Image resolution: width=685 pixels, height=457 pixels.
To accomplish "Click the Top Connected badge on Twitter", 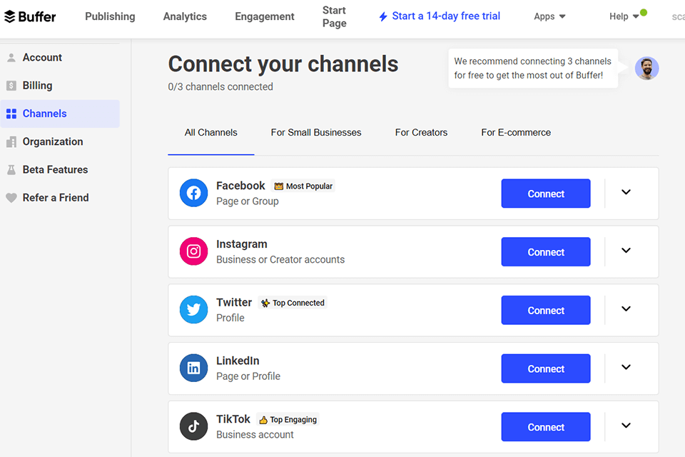I will coord(293,303).
